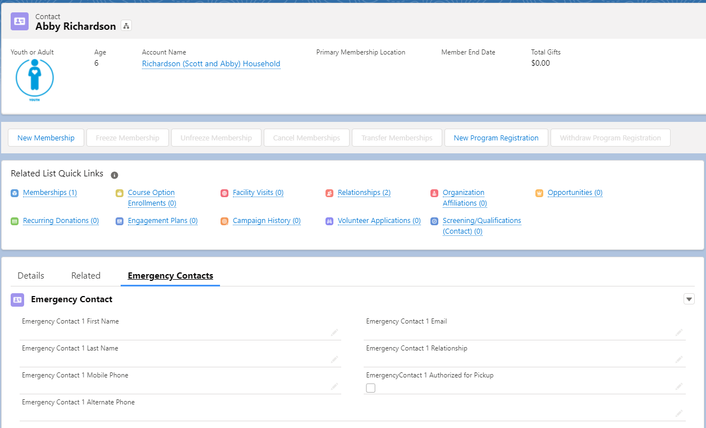Screen dimensions: 706x428
Task: Click the hierarchy icon beside Abby Richardson
Action: pos(126,25)
